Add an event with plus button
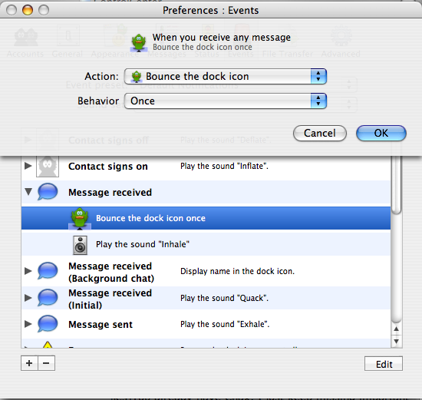 (29, 363)
